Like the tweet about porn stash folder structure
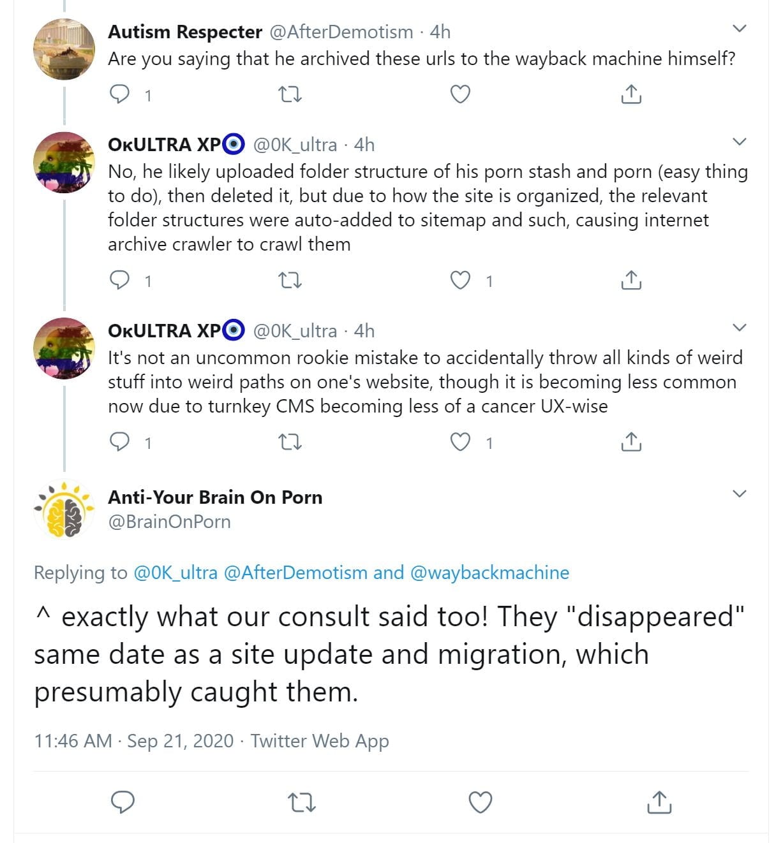This screenshot has height=843, width=783. (x=460, y=281)
